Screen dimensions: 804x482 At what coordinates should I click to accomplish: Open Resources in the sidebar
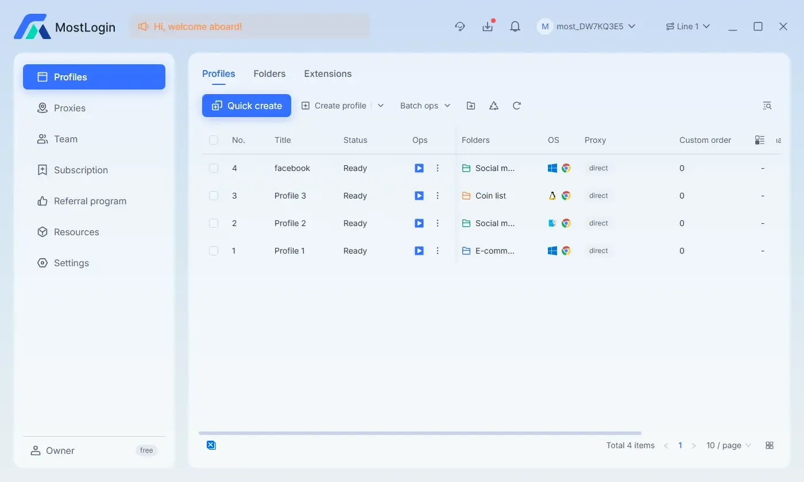coord(94,232)
